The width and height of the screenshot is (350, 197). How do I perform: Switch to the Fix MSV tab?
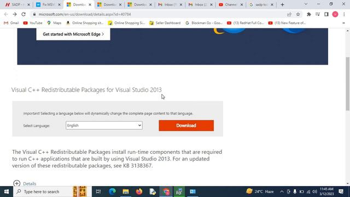pos(46,4)
